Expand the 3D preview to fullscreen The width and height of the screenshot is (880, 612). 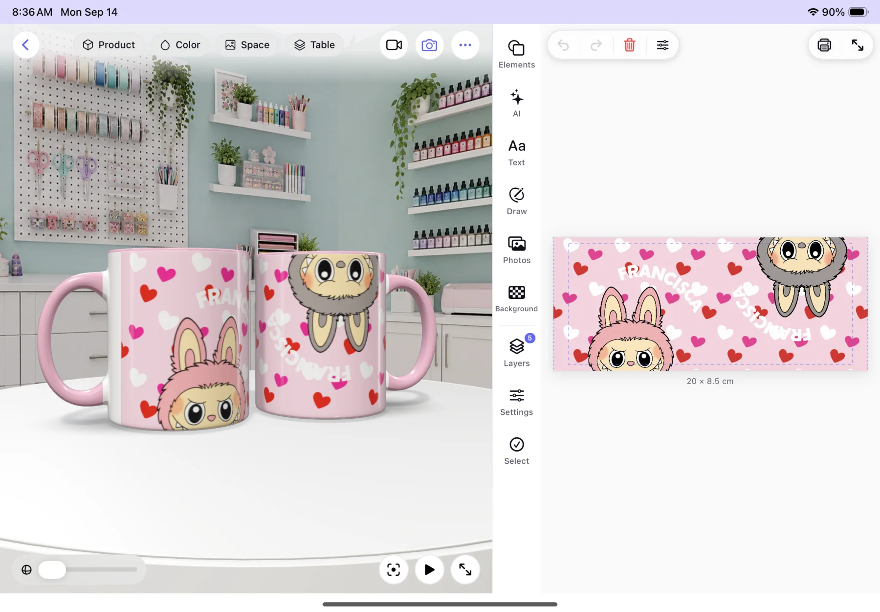pos(465,569)
